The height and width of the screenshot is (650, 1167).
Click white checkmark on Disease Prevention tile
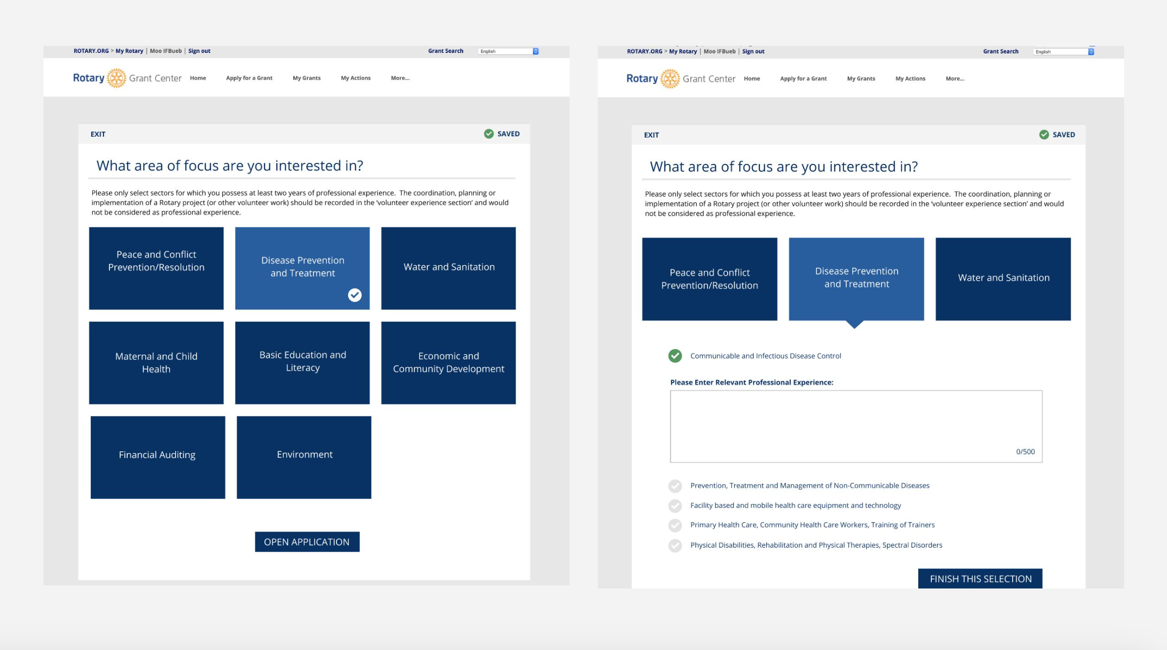[355, 295]
